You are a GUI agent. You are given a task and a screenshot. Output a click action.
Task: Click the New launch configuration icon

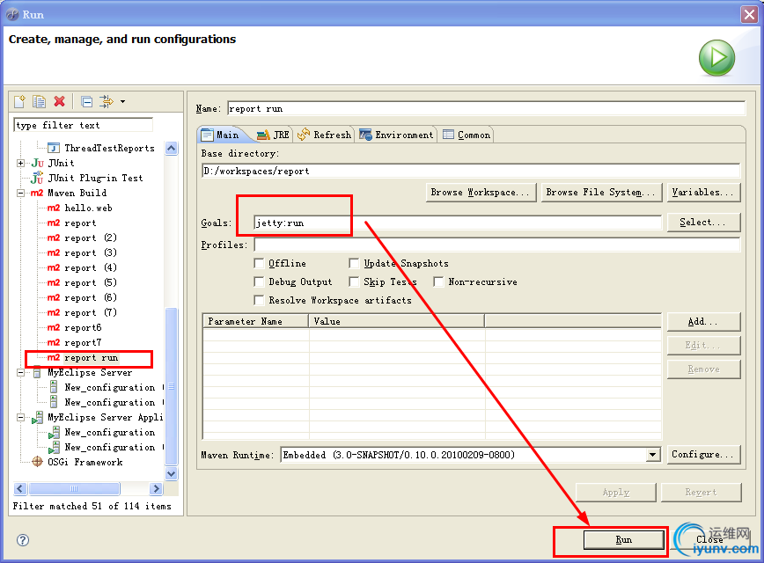[x=19, y=101]
